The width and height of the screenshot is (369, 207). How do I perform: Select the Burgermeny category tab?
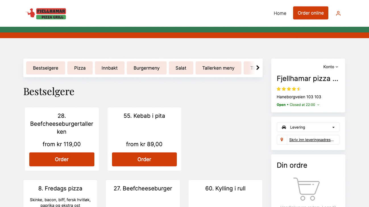146,68
